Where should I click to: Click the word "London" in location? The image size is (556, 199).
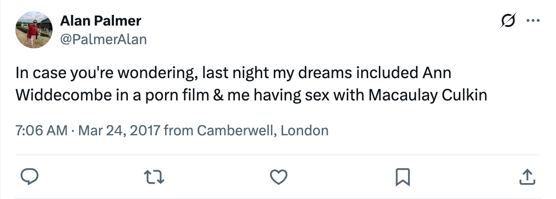tap(304, 130)
